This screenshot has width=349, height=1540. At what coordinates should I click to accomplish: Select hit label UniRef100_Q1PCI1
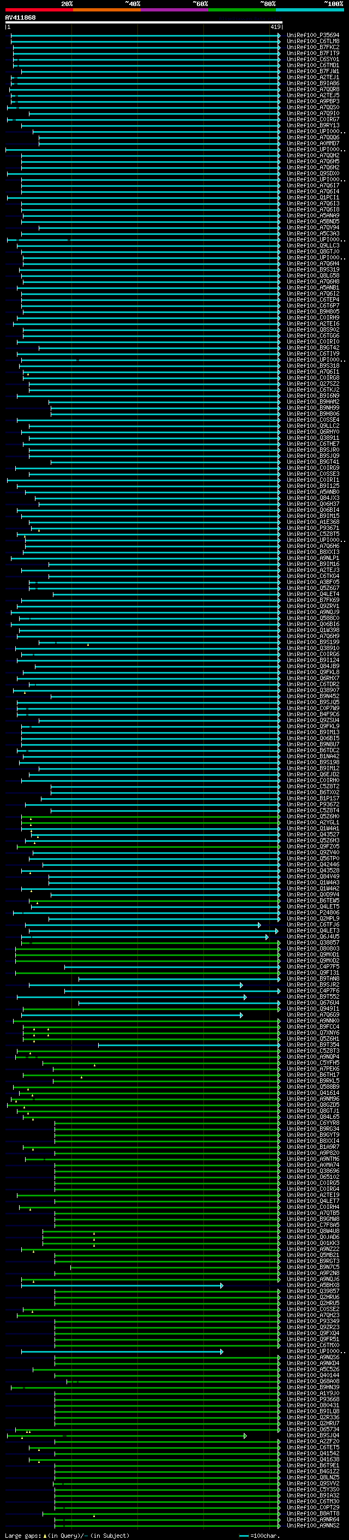[x=312, y=197]
